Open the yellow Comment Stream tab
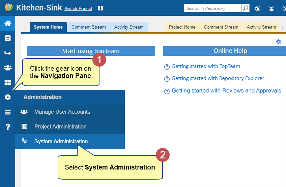The image size is (286, 187). [221, 27]
